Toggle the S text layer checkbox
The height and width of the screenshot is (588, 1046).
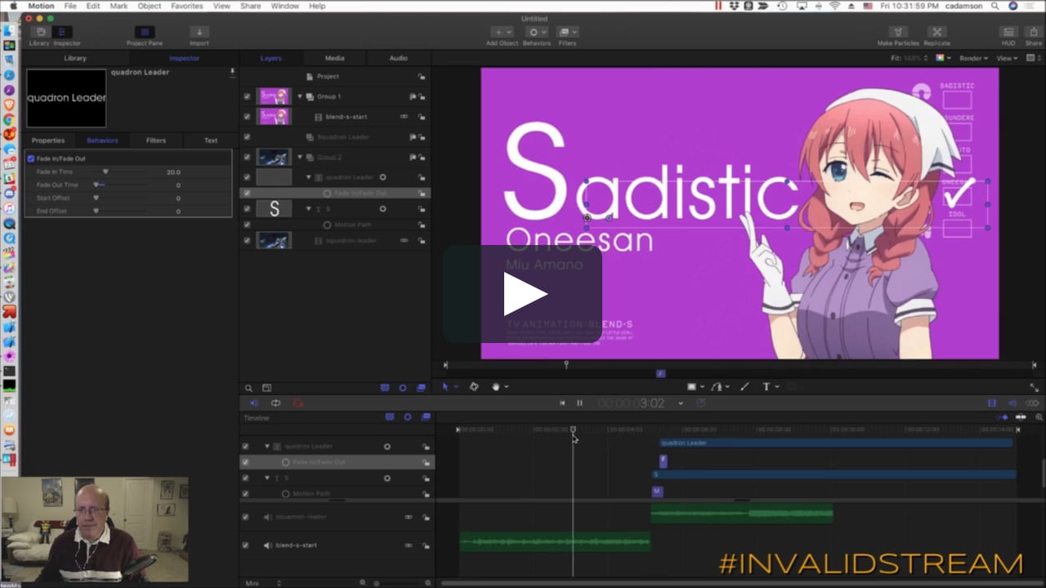click(x=247, y=209)
